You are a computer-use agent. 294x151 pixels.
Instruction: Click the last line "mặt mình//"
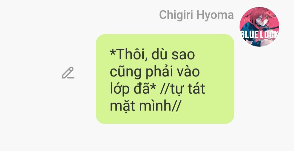click(x=145, y=106)
